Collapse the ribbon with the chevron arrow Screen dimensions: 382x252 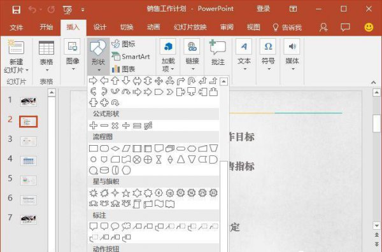pyautogui.click(x=374, y=83)
